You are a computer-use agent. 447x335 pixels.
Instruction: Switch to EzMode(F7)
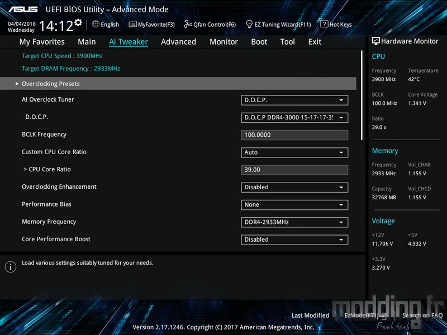pos(365,315)
